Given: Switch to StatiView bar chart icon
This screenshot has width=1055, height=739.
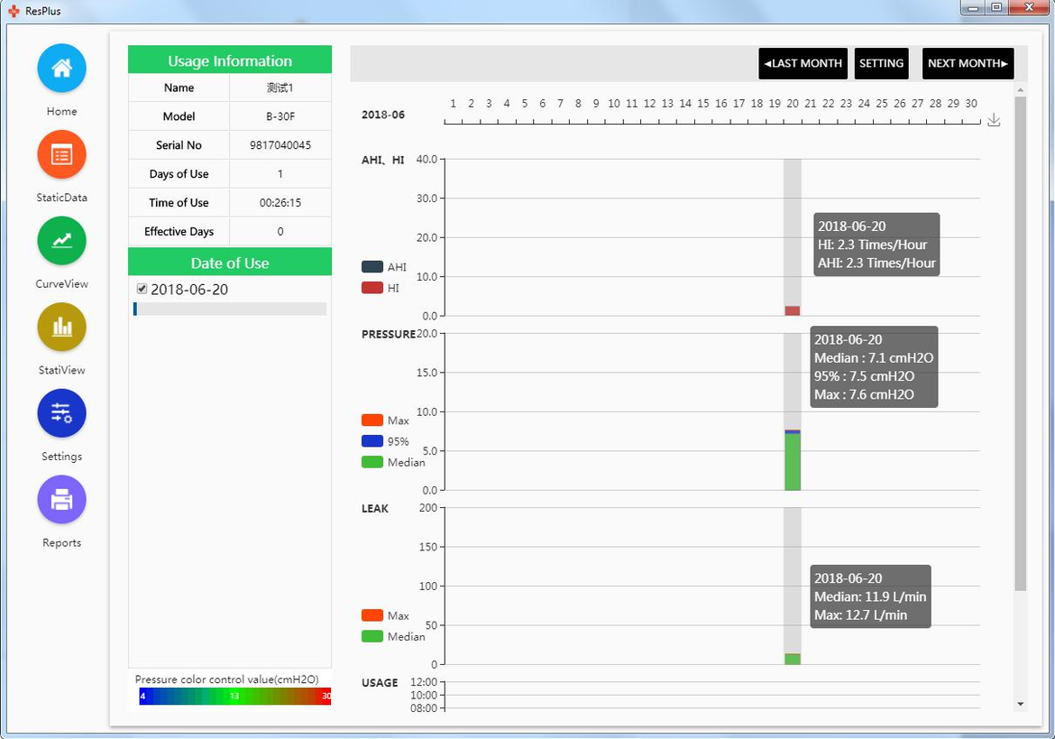Looking at the screenshot, I should [x=61, y=327].
